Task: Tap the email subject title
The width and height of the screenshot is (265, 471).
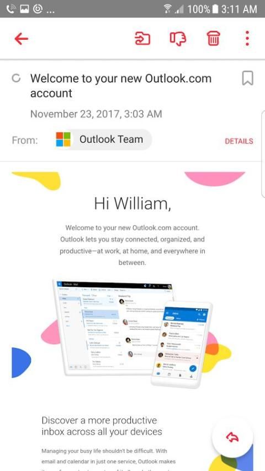Action: (121, 85)
